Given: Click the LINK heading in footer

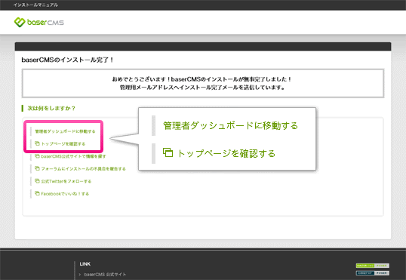Looking at the screenshot, I should [85, 264].
